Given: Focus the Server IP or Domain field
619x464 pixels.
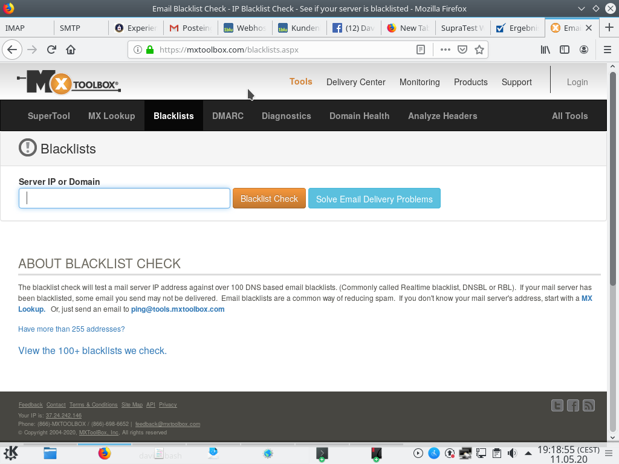Looking at the screenshot, I should (x=125, y=199).
